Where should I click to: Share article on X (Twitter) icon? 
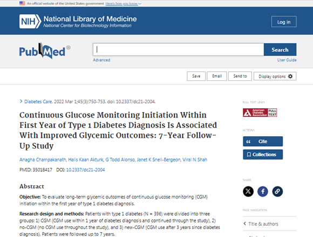(248, 191)
